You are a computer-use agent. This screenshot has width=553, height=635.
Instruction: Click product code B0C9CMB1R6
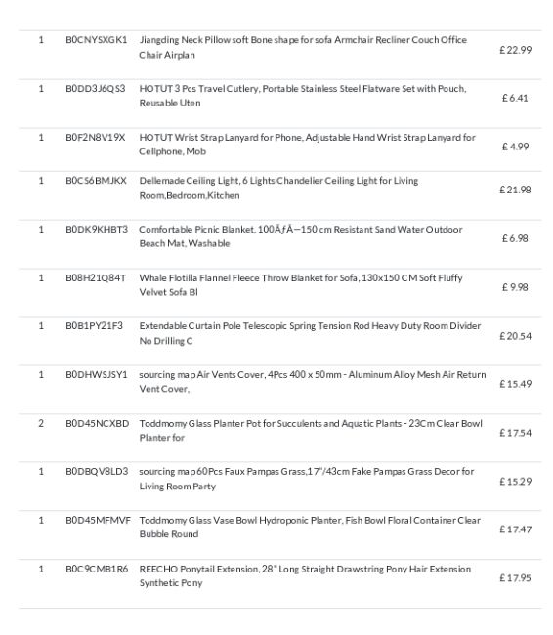coord(97,569)
